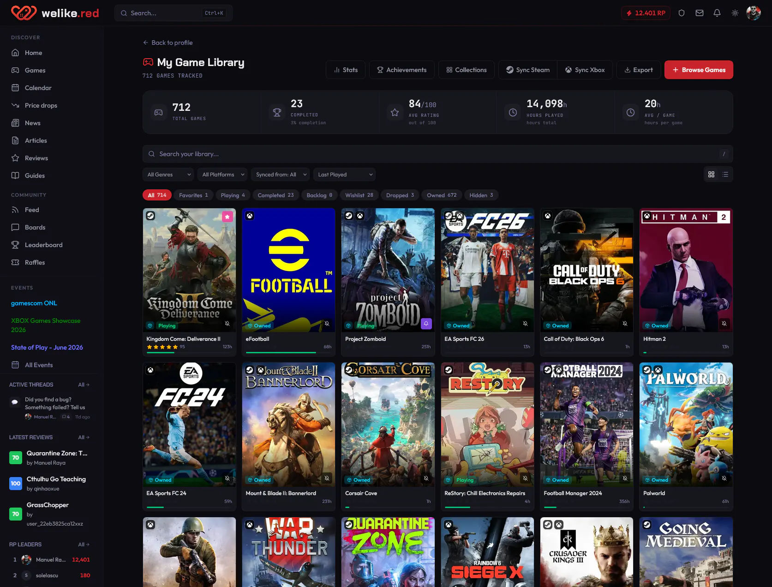This screenshot has height=587, width=772.
Task: Open Raffles in sidebar
Action: [x=52, y=262]
